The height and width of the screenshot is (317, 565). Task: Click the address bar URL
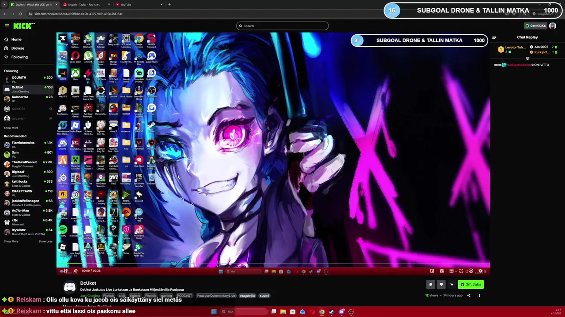pyautogui.click(x=79, y=14)
